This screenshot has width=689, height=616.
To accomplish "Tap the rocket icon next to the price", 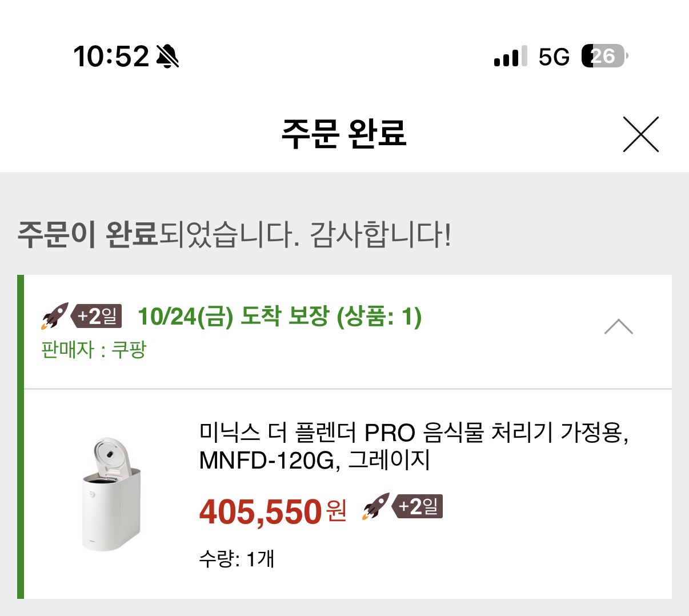I will tap(375, 507).
